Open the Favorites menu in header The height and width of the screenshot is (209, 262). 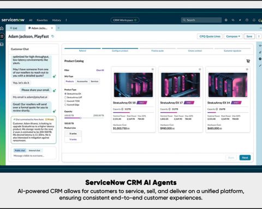(x=42, y=20)
